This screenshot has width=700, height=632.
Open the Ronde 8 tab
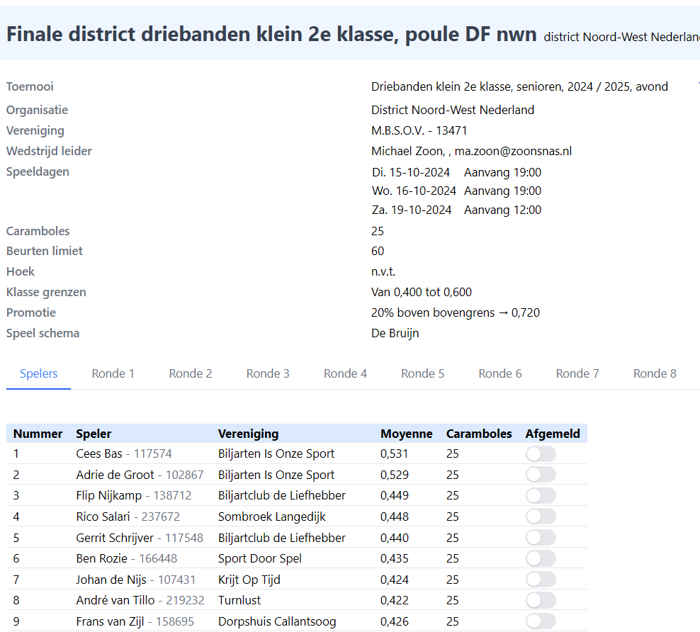(655, 373)
